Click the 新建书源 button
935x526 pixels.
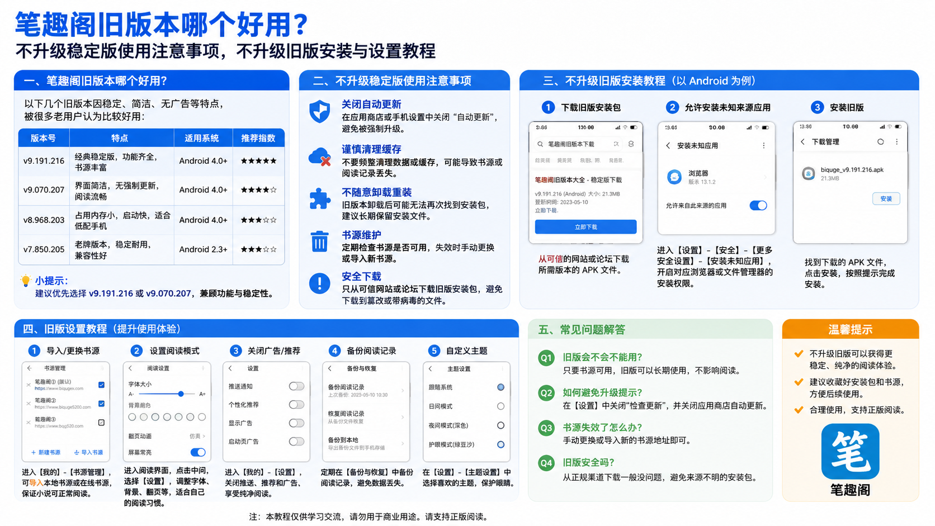(46, 452)
